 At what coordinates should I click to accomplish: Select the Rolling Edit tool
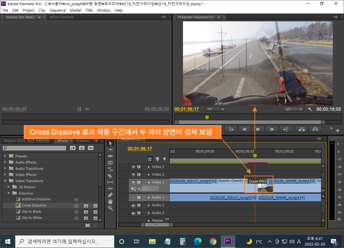point(110,163)
